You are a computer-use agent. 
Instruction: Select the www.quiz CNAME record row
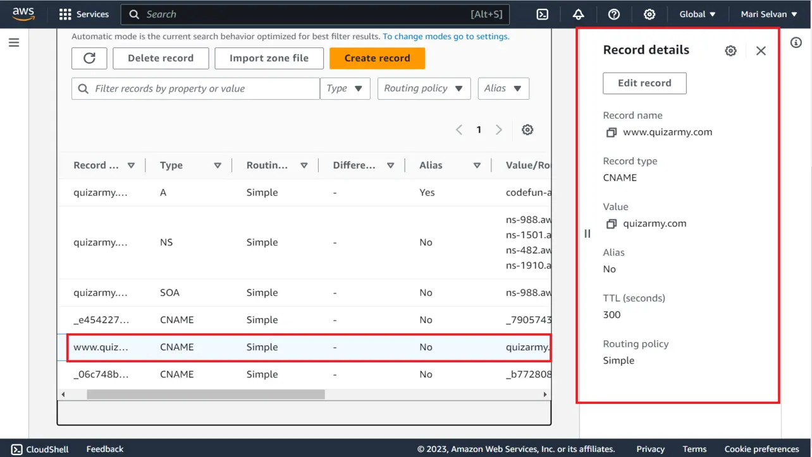coord(304,347)
